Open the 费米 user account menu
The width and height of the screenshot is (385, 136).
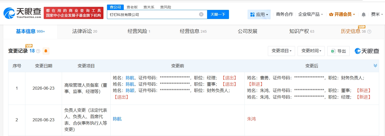[377, 14]
